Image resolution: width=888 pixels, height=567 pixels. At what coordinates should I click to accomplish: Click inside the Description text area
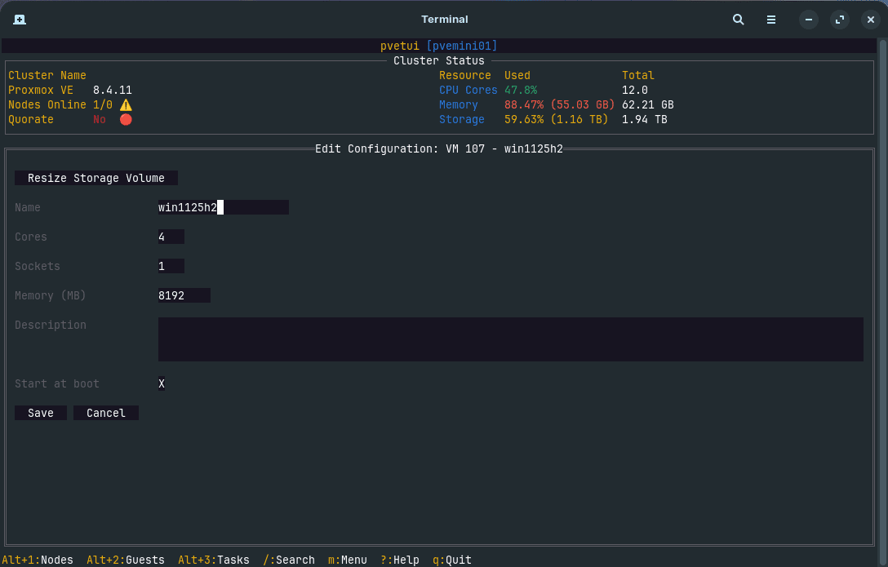(511, 339)
